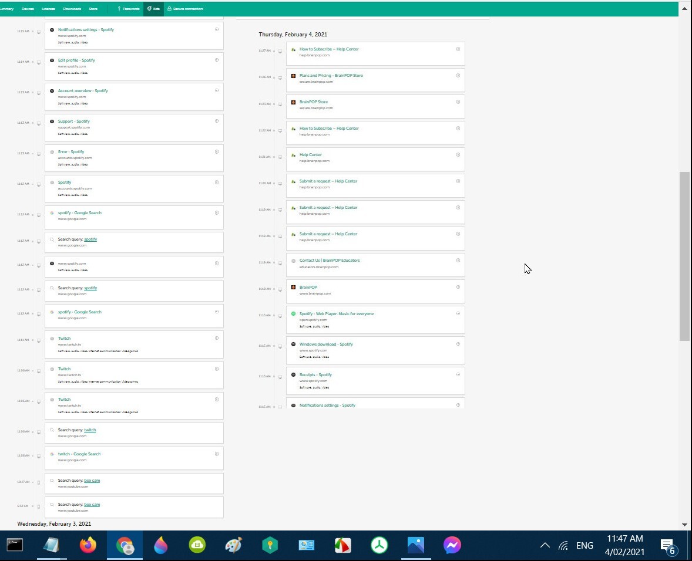Open options icon on Edit profile - Spotify card
The height and width of the screenshot is (561, 692).
point(217,60)
